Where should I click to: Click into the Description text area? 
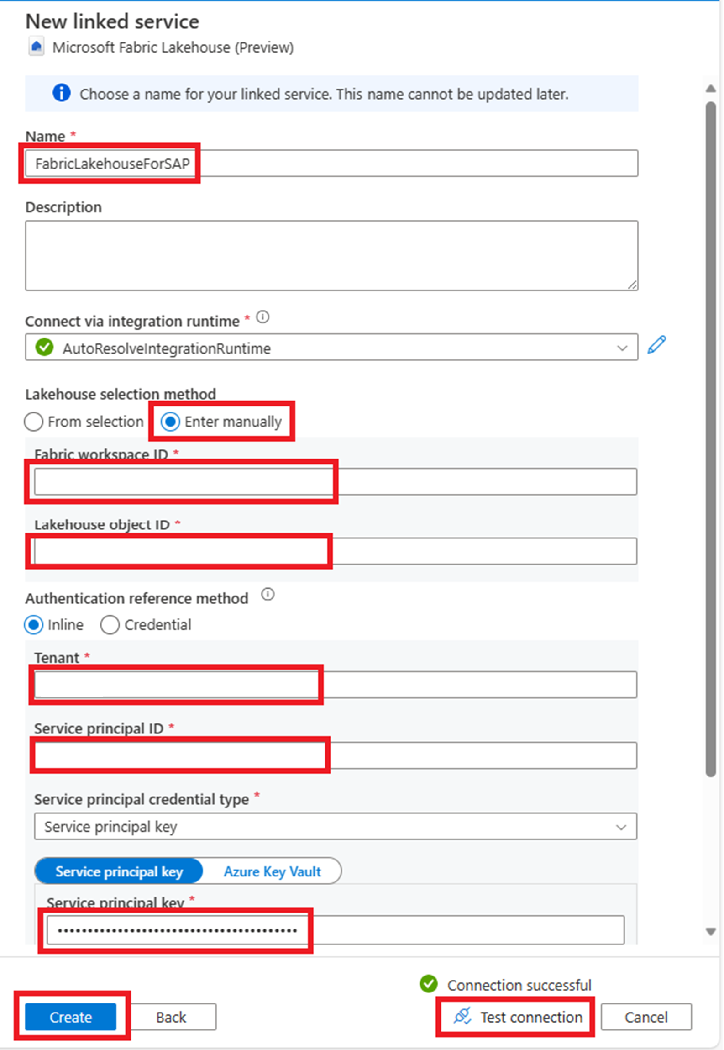pos(331,255)
